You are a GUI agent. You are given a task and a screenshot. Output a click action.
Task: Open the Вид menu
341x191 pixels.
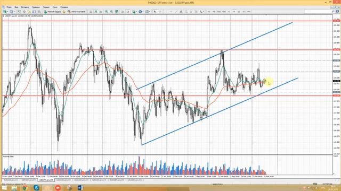coord(17,7)
